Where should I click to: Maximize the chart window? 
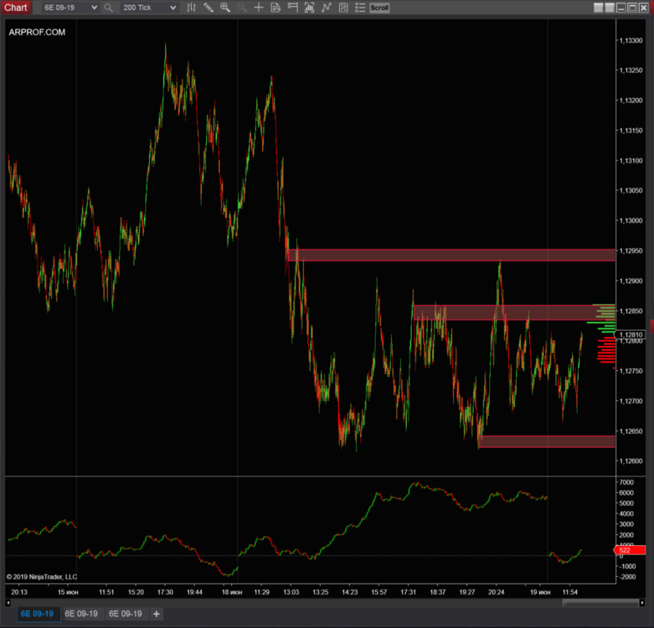click(x=632, y=8)
